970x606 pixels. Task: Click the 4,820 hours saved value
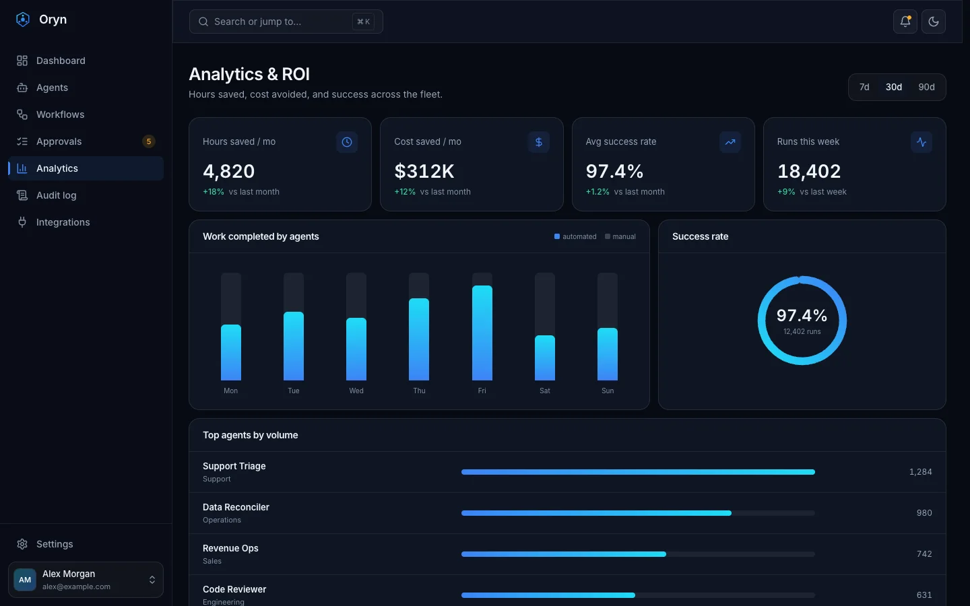[229, 172]
